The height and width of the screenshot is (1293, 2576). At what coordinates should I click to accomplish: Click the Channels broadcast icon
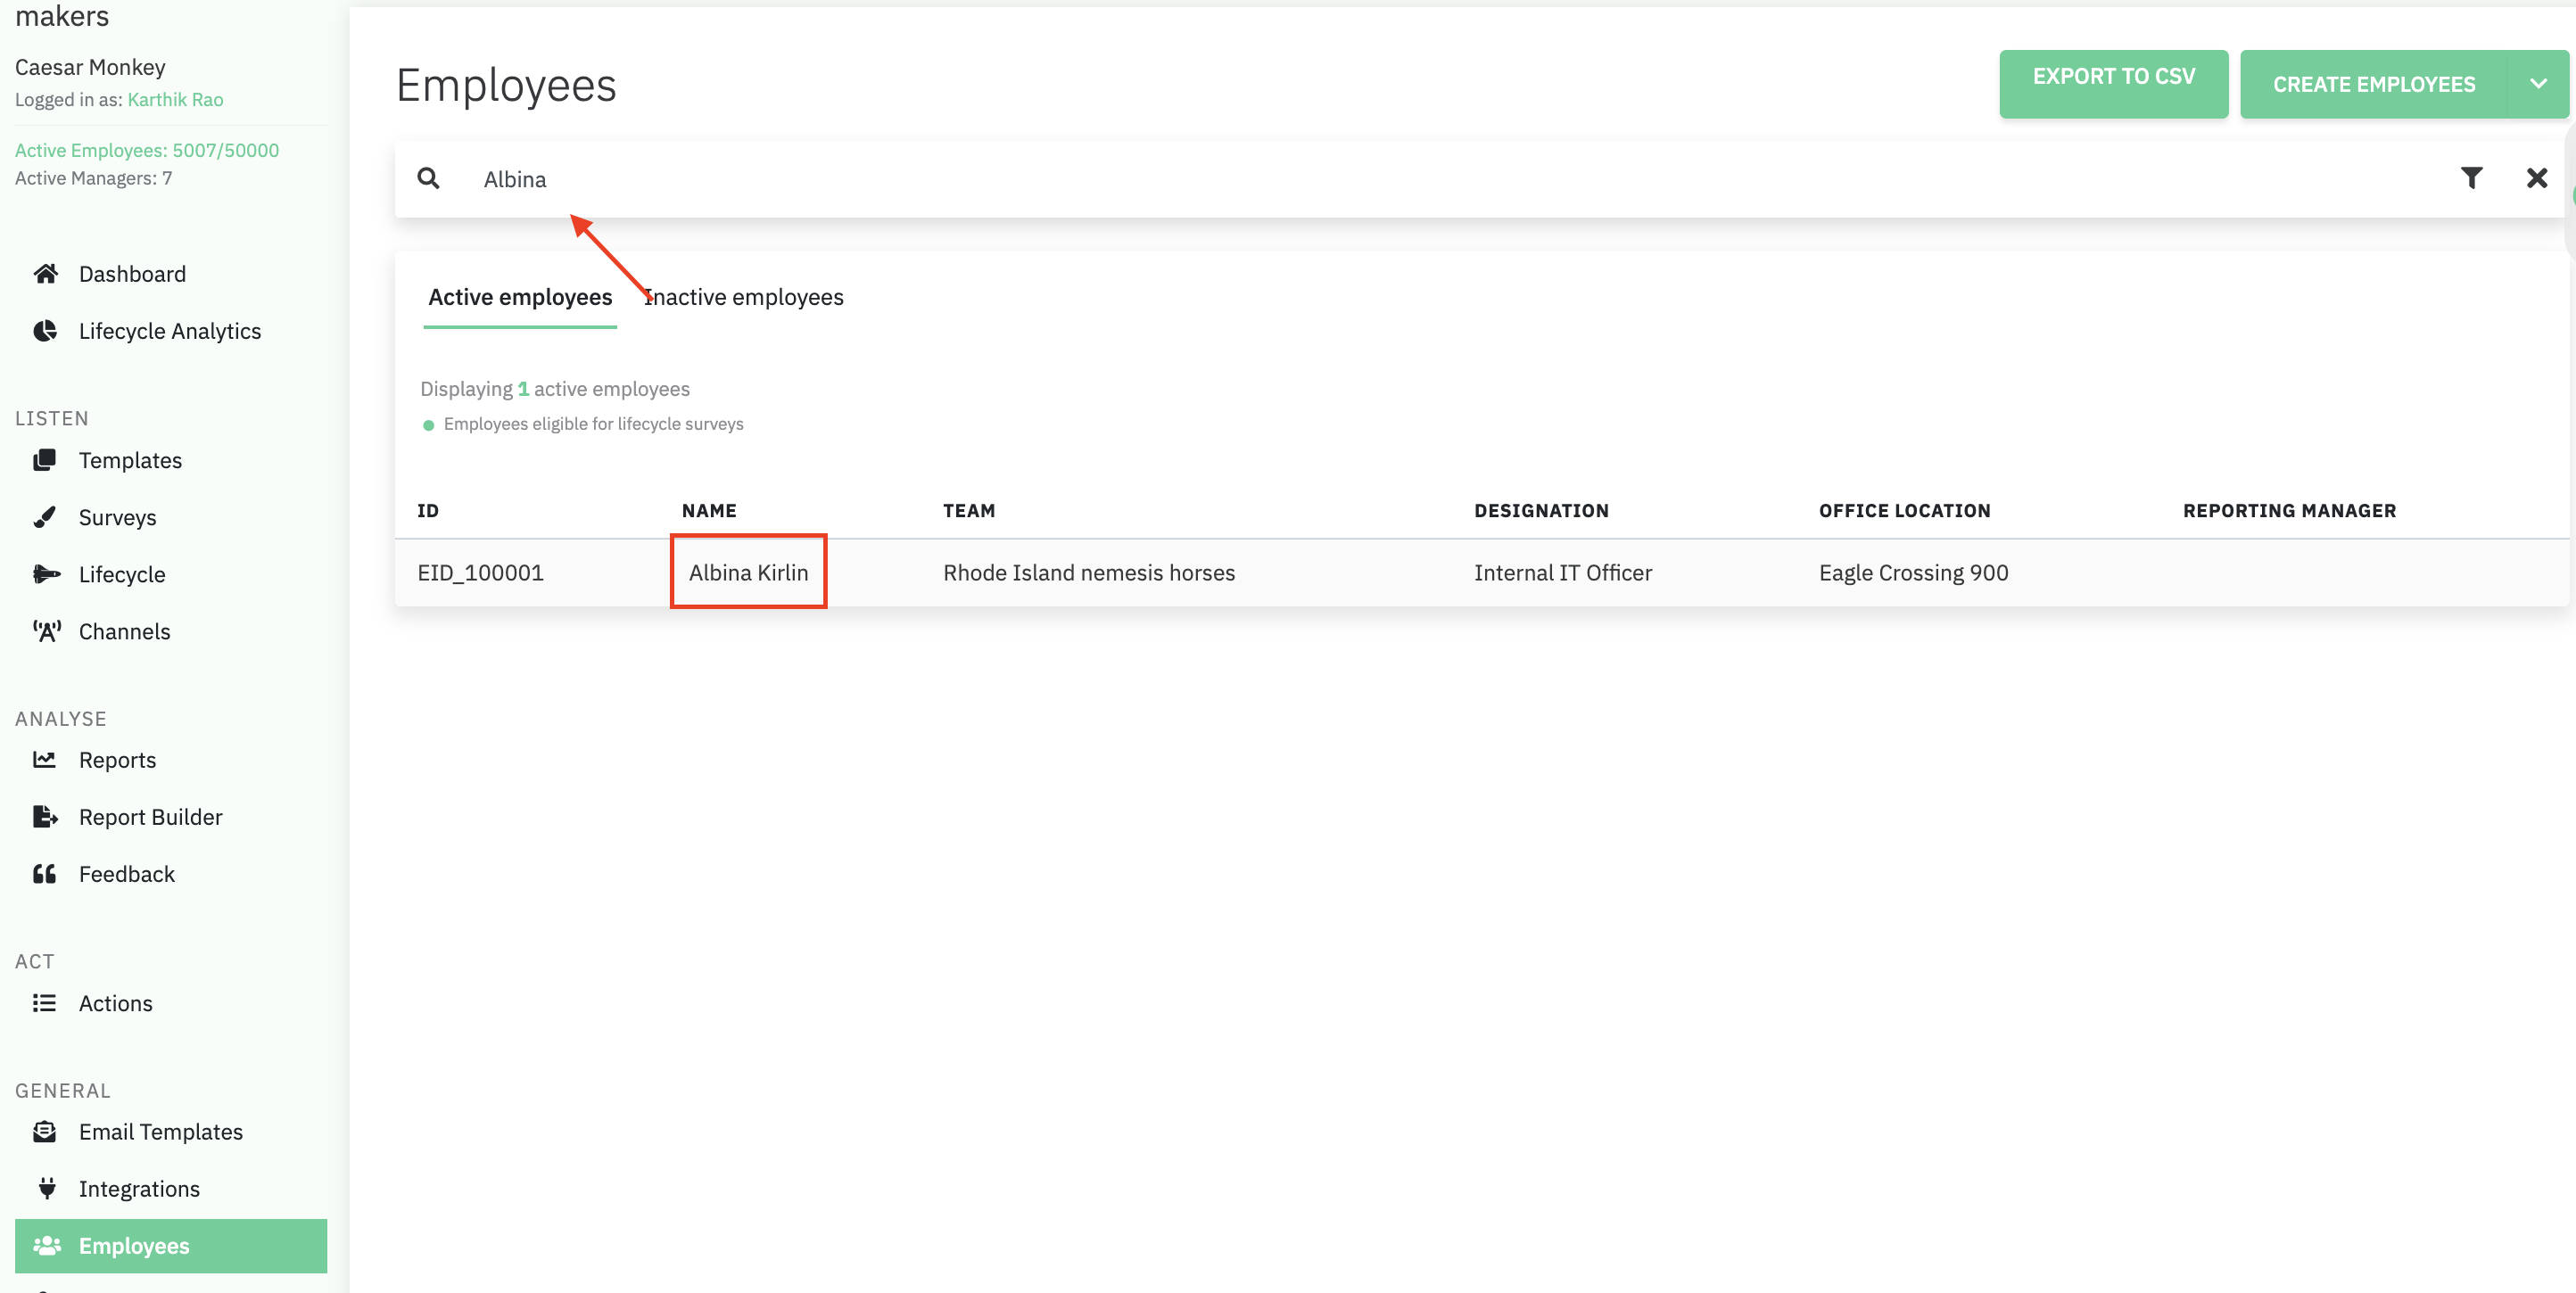[x=46, y=631]
